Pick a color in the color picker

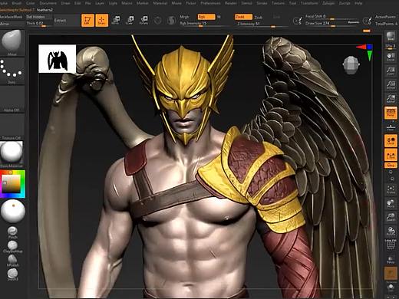(12, 184)
